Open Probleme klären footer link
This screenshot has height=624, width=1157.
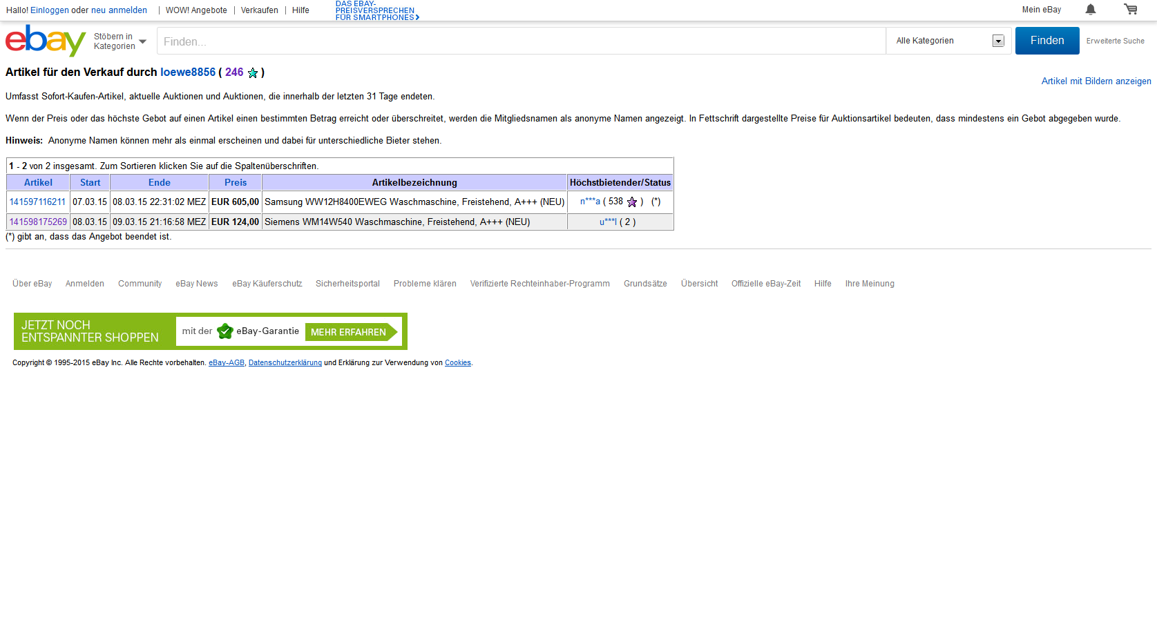[x=425, y=284]
